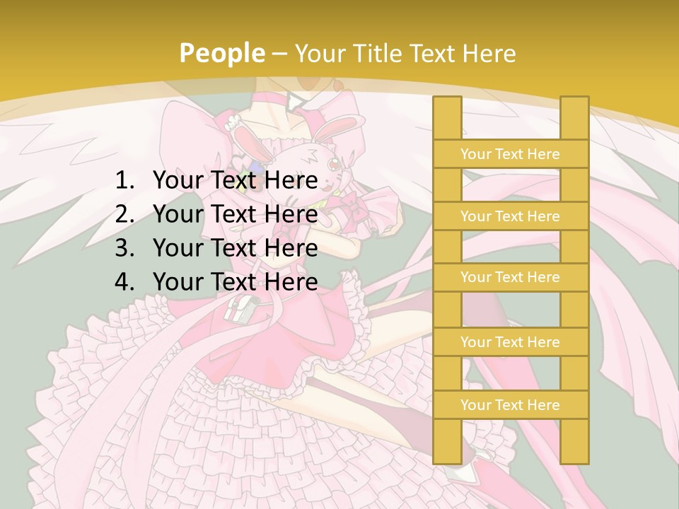Select the topmost ladder rung text box

point(511,153)
